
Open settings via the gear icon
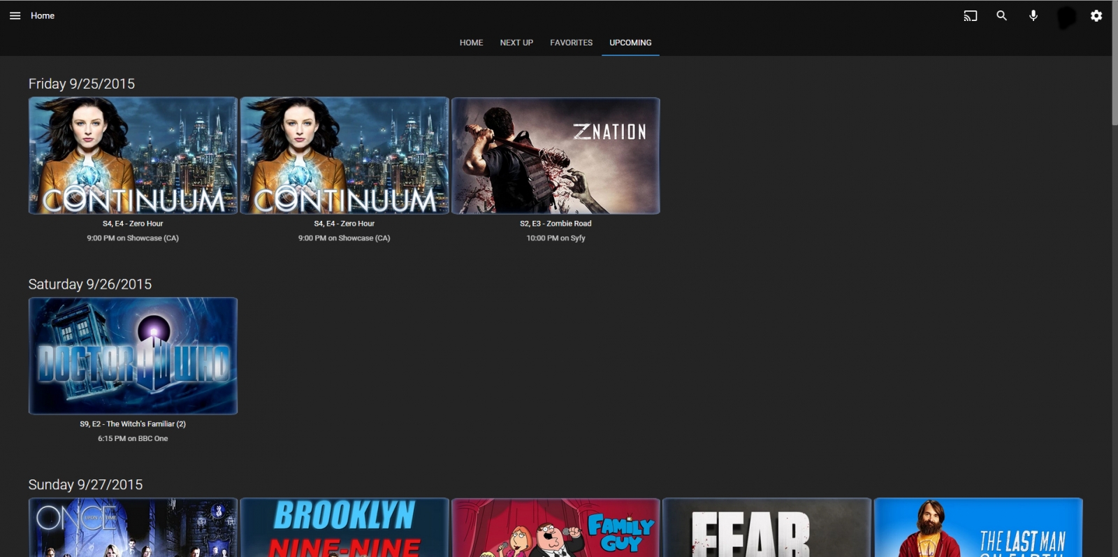1096,15
